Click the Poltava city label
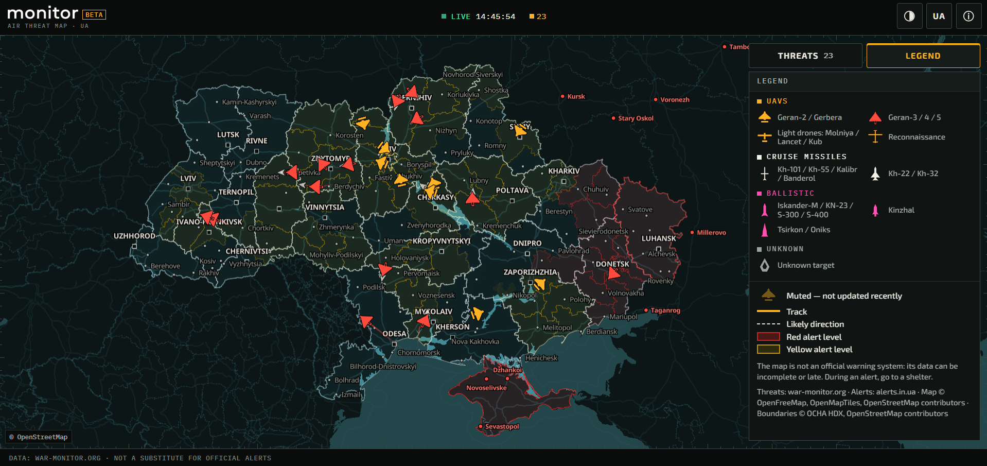The height and width of the screenshot is (466, 987). point(512,191)
